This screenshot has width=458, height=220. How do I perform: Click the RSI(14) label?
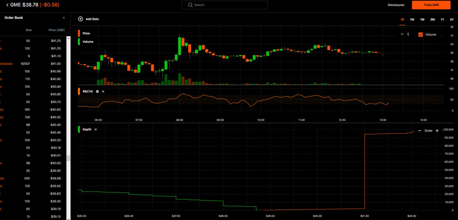coord(88,92)
